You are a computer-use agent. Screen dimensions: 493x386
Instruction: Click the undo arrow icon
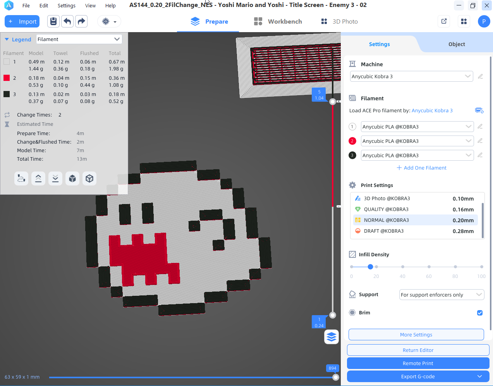coord(67,21)
